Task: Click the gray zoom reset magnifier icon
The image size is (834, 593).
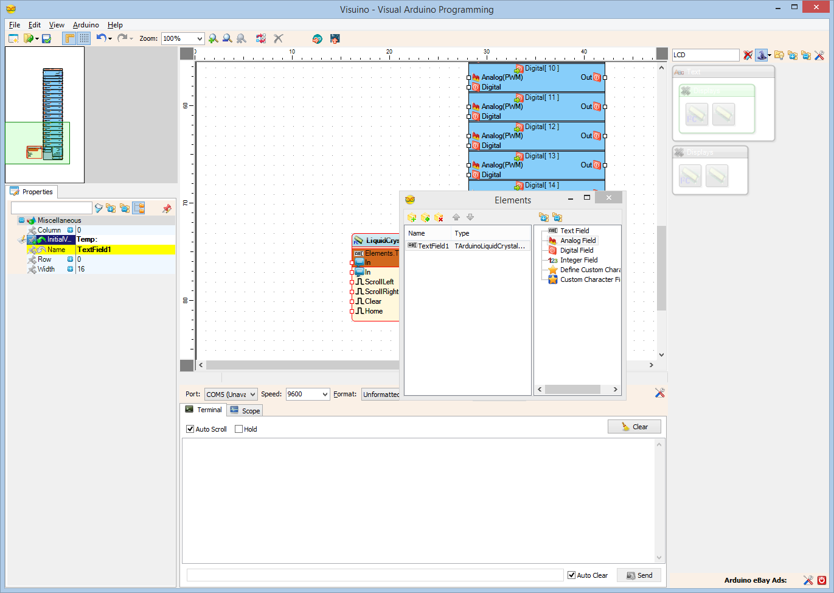Action: click(x=242, y=38)
